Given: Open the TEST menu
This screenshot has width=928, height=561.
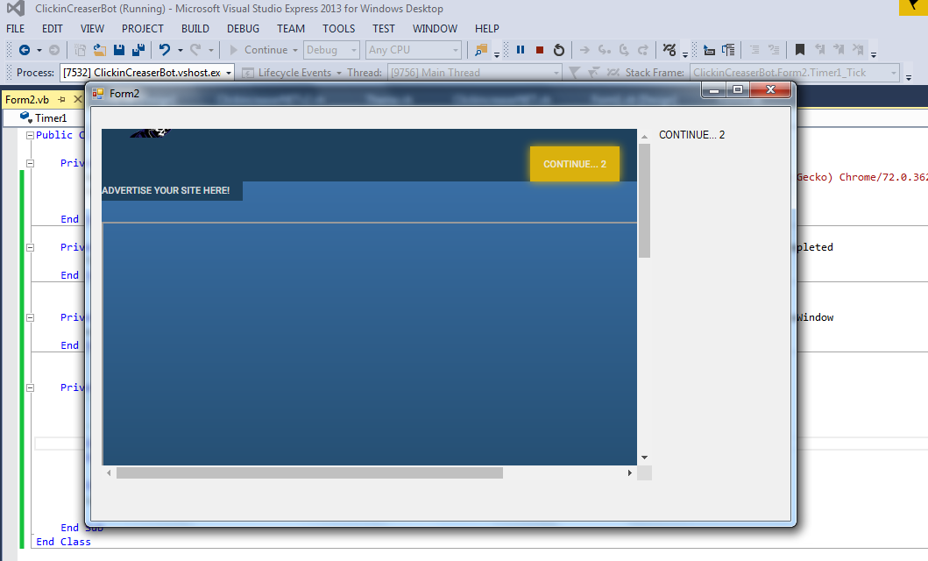Looking at the screenshot, I should coord(384,28).
